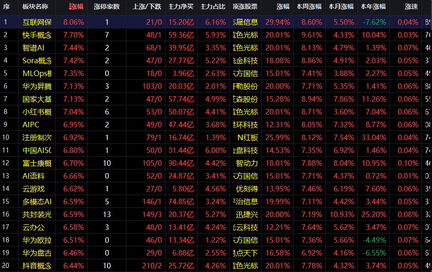Open the AIPC sector

(x=31, y=125)
